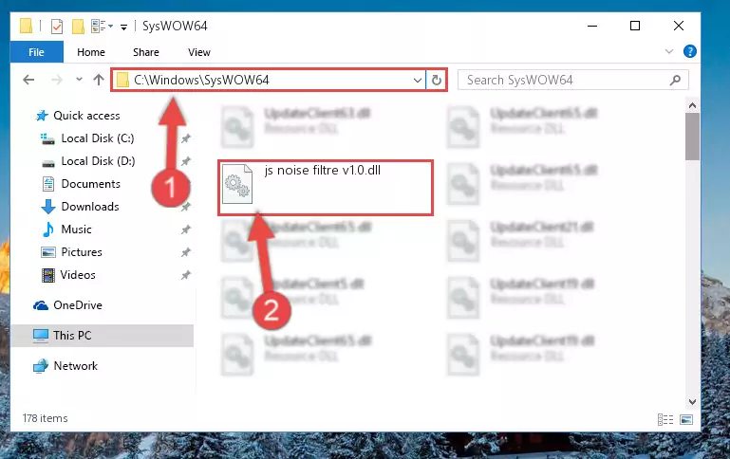Minimize the SysWOW64 window
This screenshot has width=730, height=459.
[x=592, y=26]
